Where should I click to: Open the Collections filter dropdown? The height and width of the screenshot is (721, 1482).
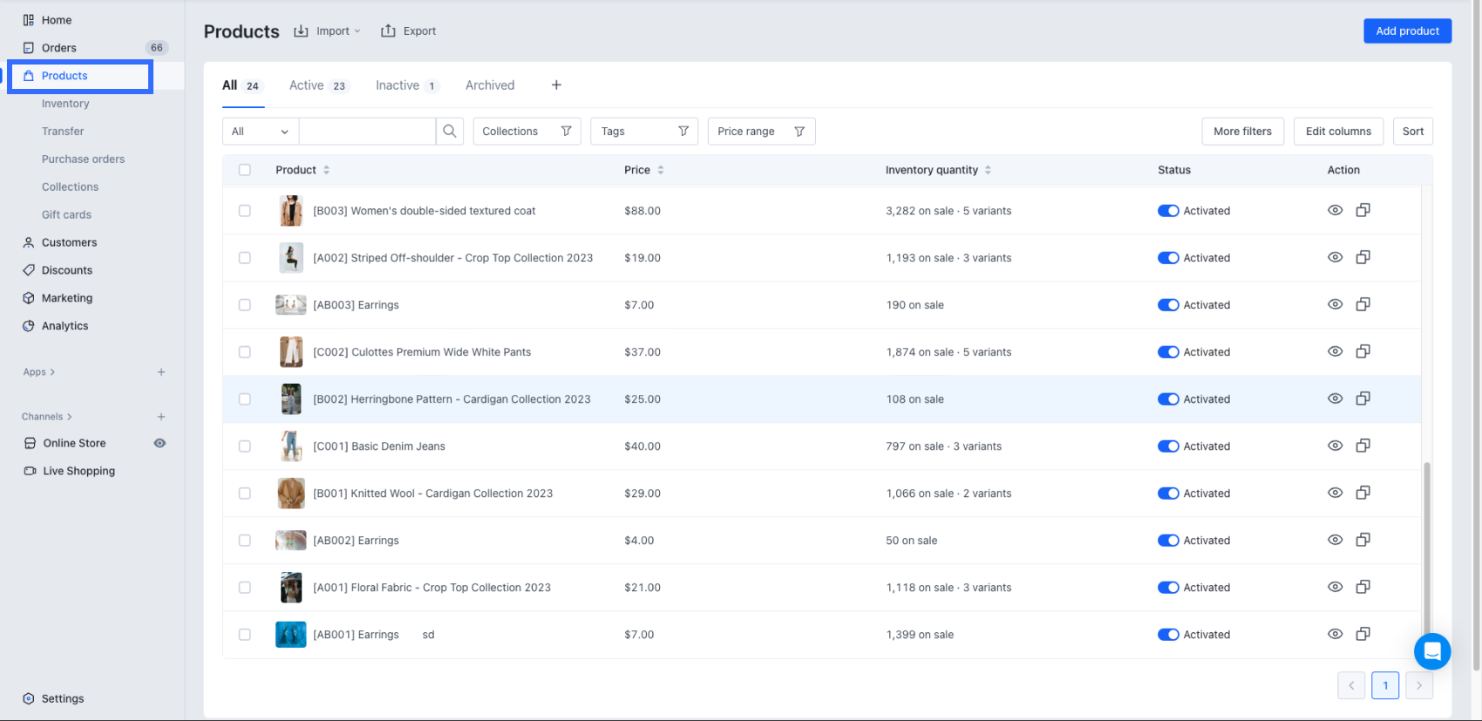coord(527,132)
